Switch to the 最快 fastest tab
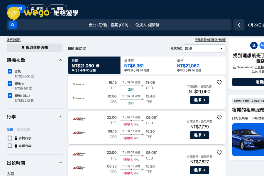 (x=199, y=65)
